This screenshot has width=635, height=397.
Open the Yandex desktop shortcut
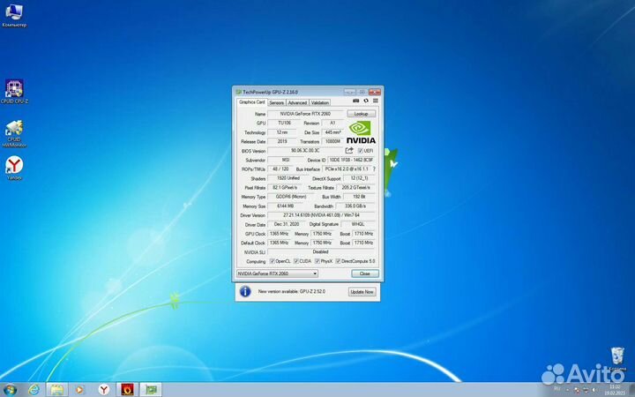point(14,168)
